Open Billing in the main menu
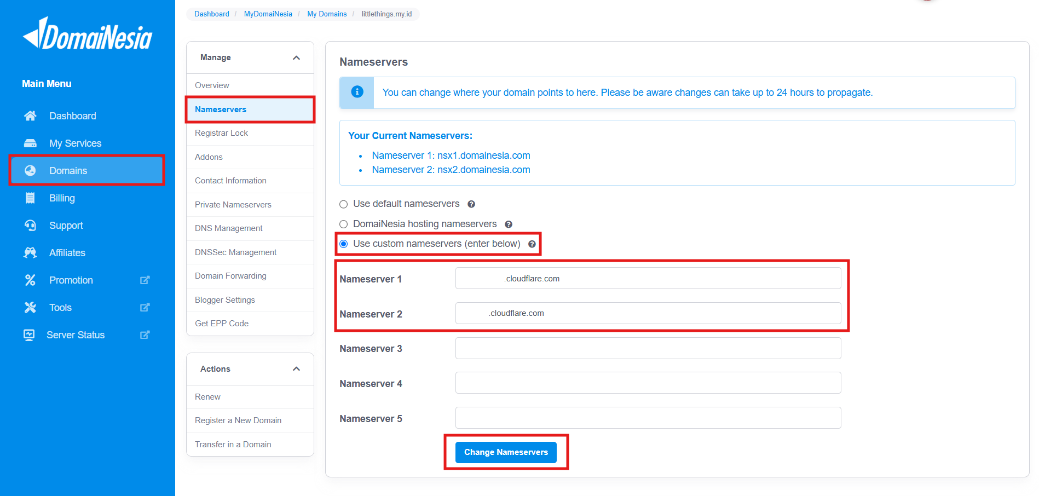 point(62,198)
